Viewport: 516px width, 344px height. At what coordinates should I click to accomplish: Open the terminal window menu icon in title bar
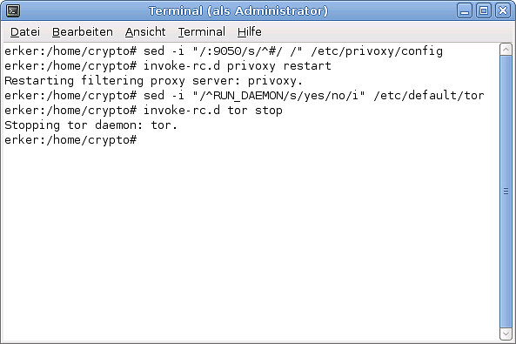[x=13, y=10]
